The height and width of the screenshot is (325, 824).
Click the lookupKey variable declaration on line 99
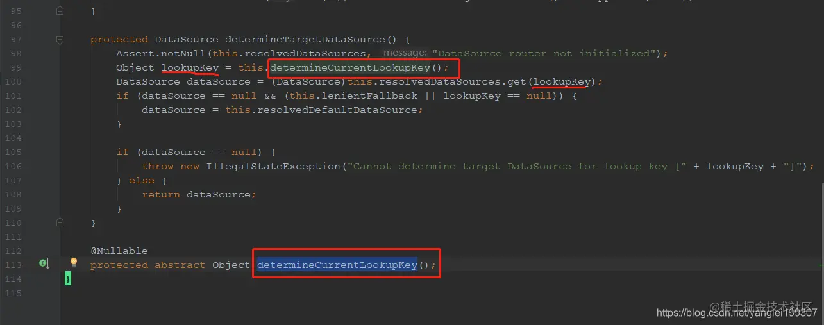[x=190, y=67]
